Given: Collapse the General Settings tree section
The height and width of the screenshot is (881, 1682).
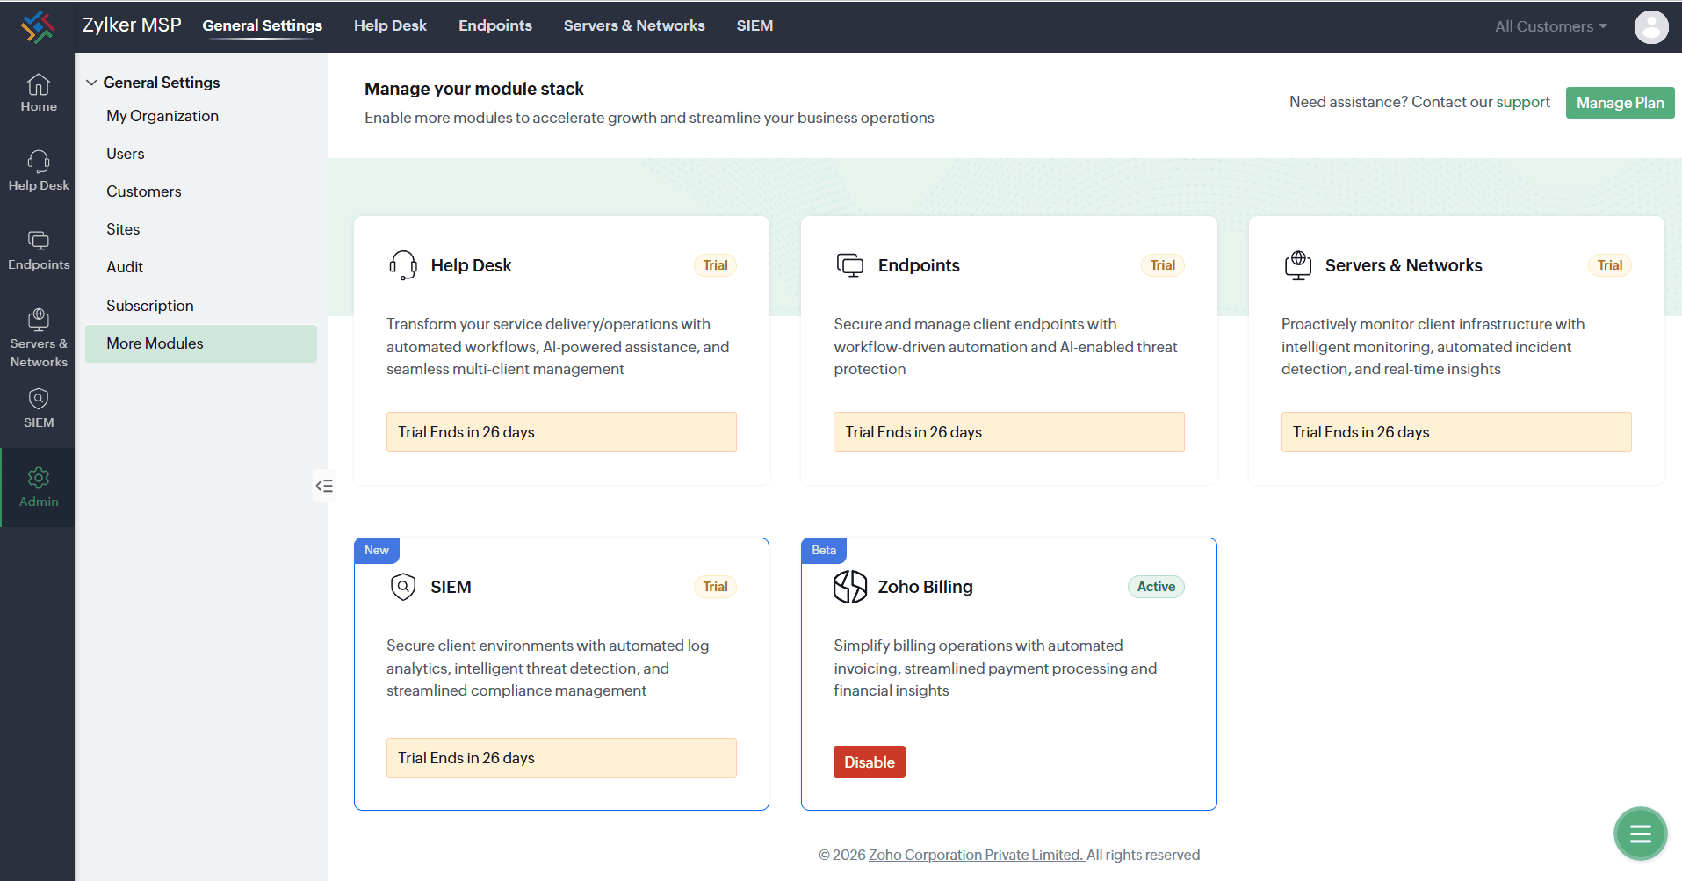Looking at the screenshot, I should (91, 83).
